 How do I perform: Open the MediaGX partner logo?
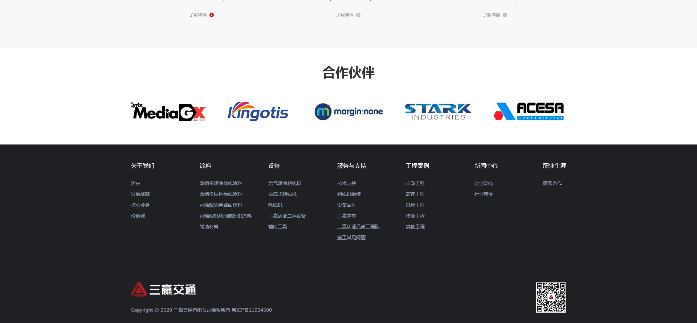point(168,112)
